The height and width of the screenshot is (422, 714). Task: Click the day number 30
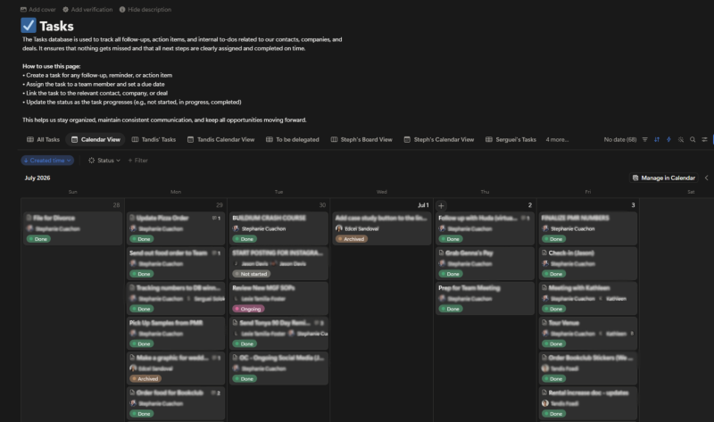tap(322, 205)
